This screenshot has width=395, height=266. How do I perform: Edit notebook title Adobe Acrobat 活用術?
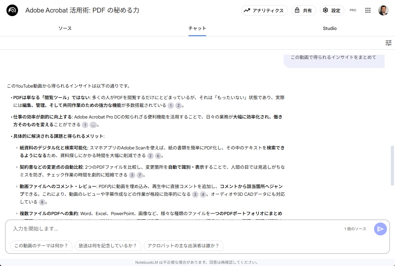click(x=82, y=10)
